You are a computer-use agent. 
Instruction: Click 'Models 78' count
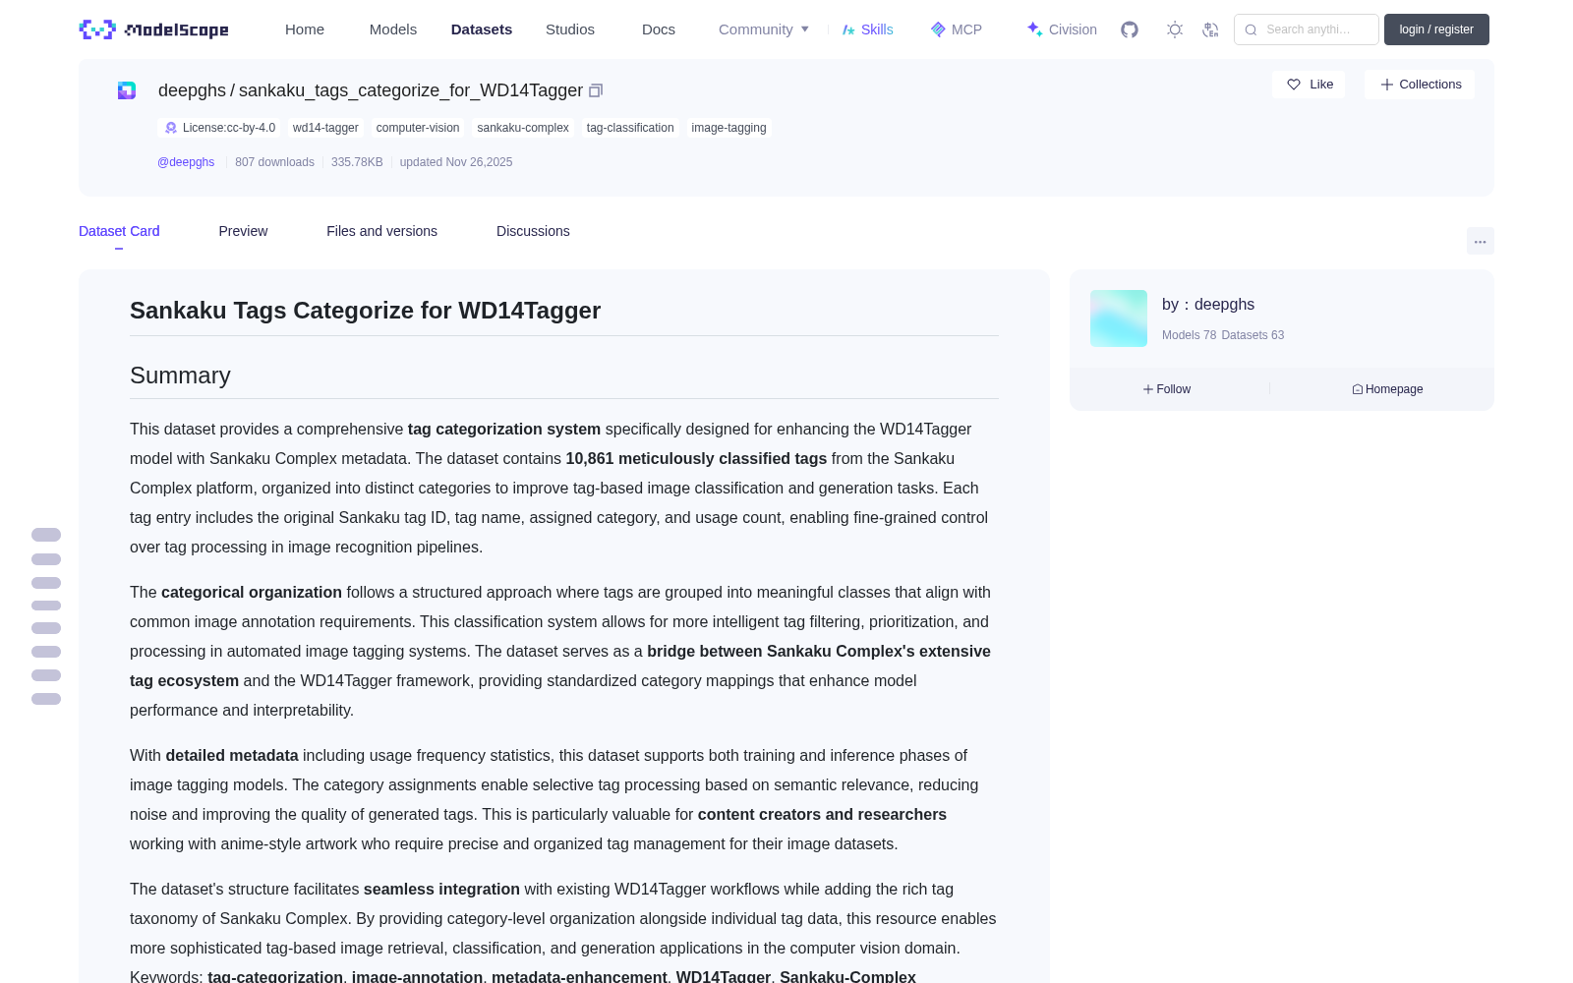point(1189,335)
